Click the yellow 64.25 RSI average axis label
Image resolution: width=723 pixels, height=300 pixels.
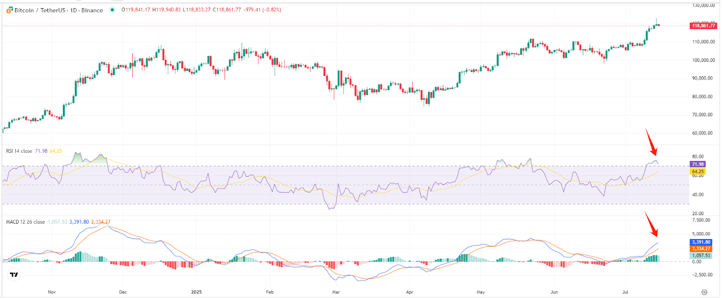[698, 172]
